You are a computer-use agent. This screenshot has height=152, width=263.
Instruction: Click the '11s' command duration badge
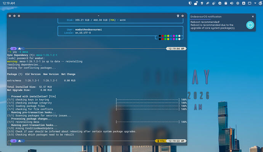pos(161,141)
